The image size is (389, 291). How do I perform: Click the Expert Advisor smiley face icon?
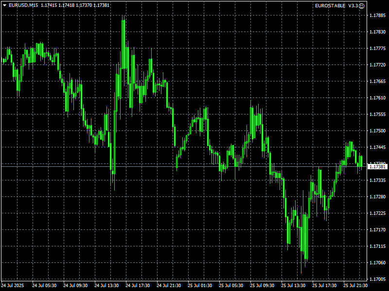coord(361,5)
